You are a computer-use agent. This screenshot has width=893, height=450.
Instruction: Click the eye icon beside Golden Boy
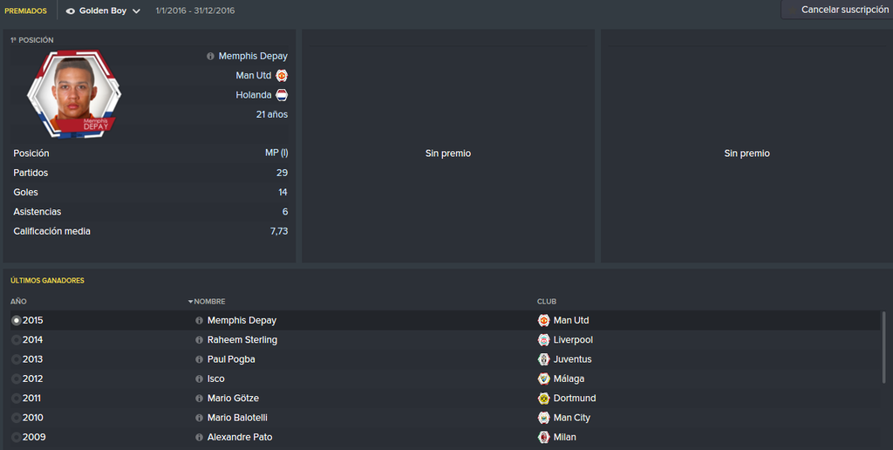coord(71,10)
